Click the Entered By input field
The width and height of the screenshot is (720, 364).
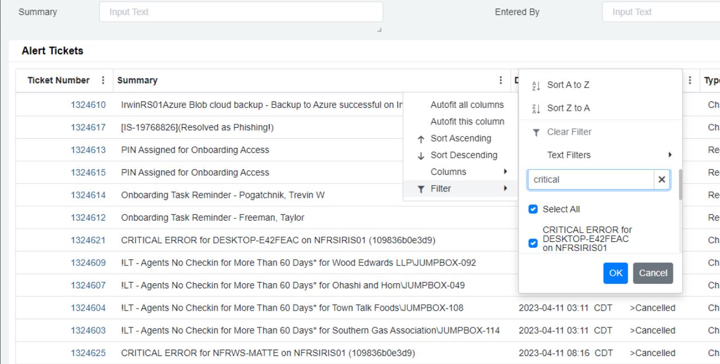click(x=660, y=12)
